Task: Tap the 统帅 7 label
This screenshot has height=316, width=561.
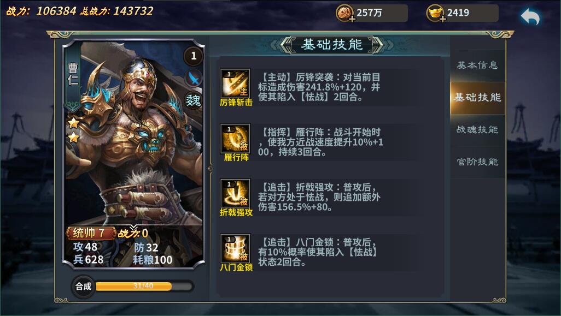Action: 91,233
